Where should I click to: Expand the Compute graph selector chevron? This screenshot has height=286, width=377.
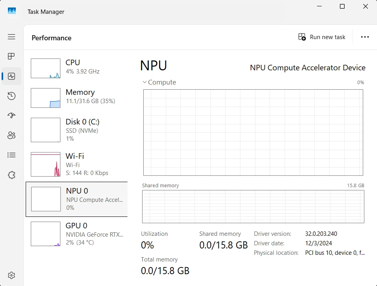pos(144,83)
